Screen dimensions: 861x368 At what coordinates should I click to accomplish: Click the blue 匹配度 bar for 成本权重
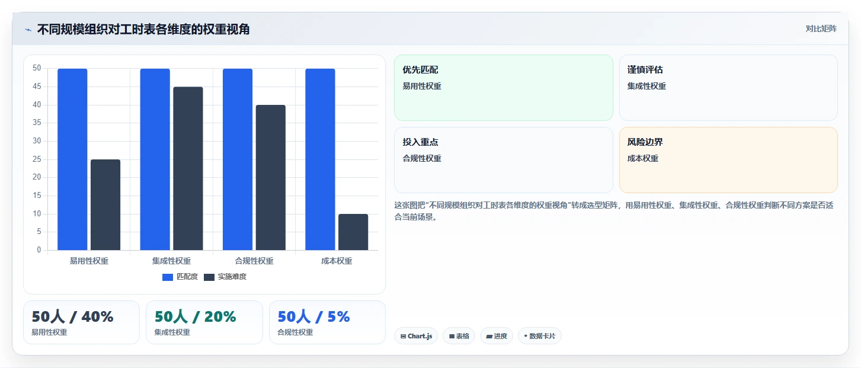pyautogui.click(x=320, y=159)
